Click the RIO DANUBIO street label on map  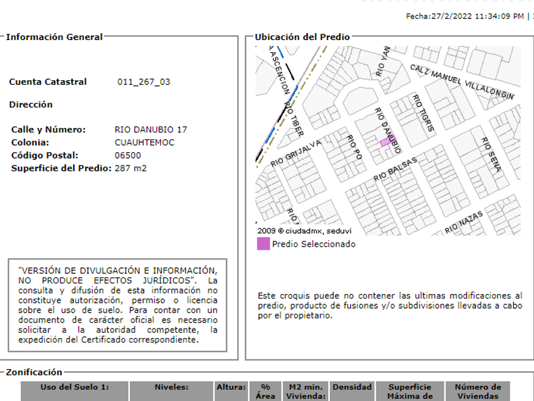pos(388,130)
